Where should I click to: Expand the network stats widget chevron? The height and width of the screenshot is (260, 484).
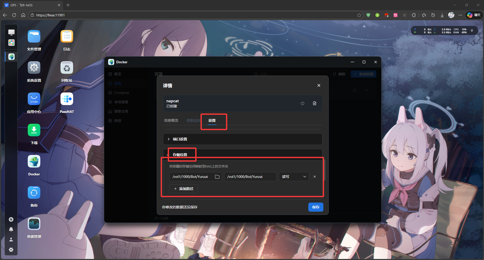pos(472,31)
